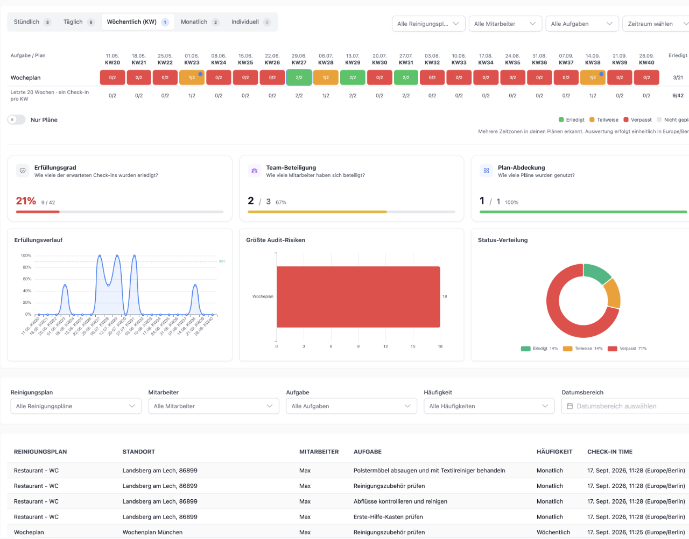Select the green 2/2 cell for KW27
This screenshot has width=689, height=539.
pos(299,77)
